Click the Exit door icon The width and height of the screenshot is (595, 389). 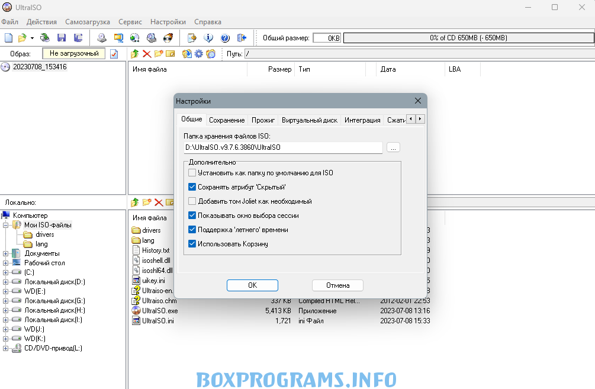[x=242, y=37]
